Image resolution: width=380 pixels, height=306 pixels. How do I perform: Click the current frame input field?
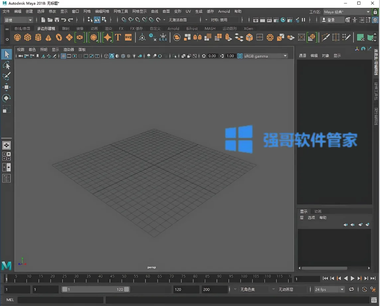(307, 279)
